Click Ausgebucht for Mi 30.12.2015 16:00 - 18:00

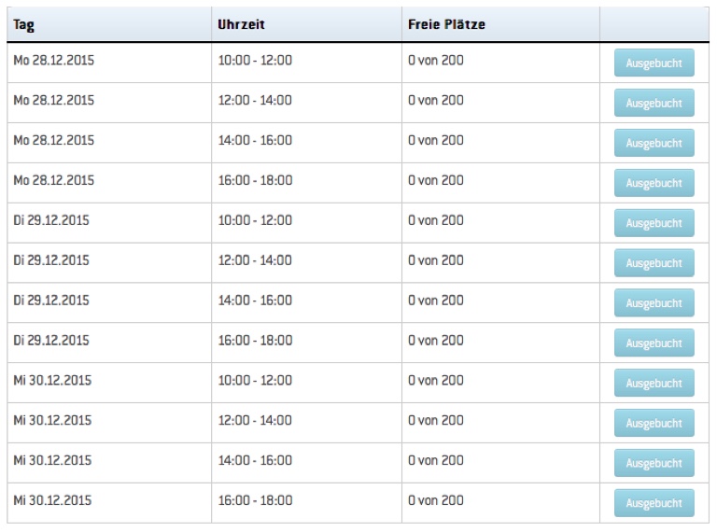coord(654,503)
